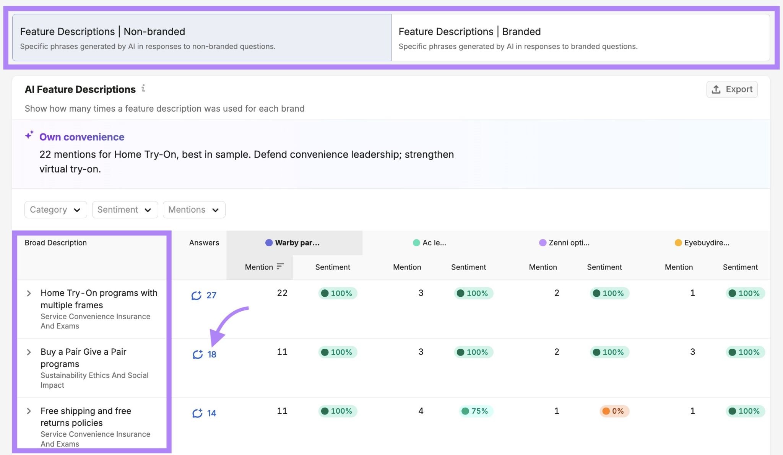Sort by Warby Parker Mention column icon

pyautogui.click(x=280, y=266)
